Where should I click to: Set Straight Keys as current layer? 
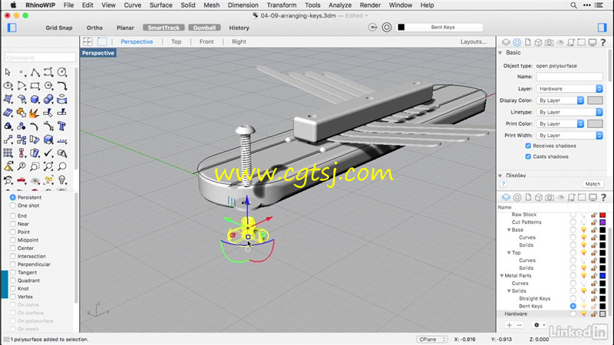(573, 298)
